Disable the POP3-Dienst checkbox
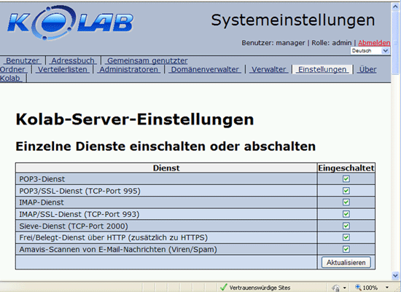Image resolution: width=401 pixels, height=292 pixels. (346, 179)
